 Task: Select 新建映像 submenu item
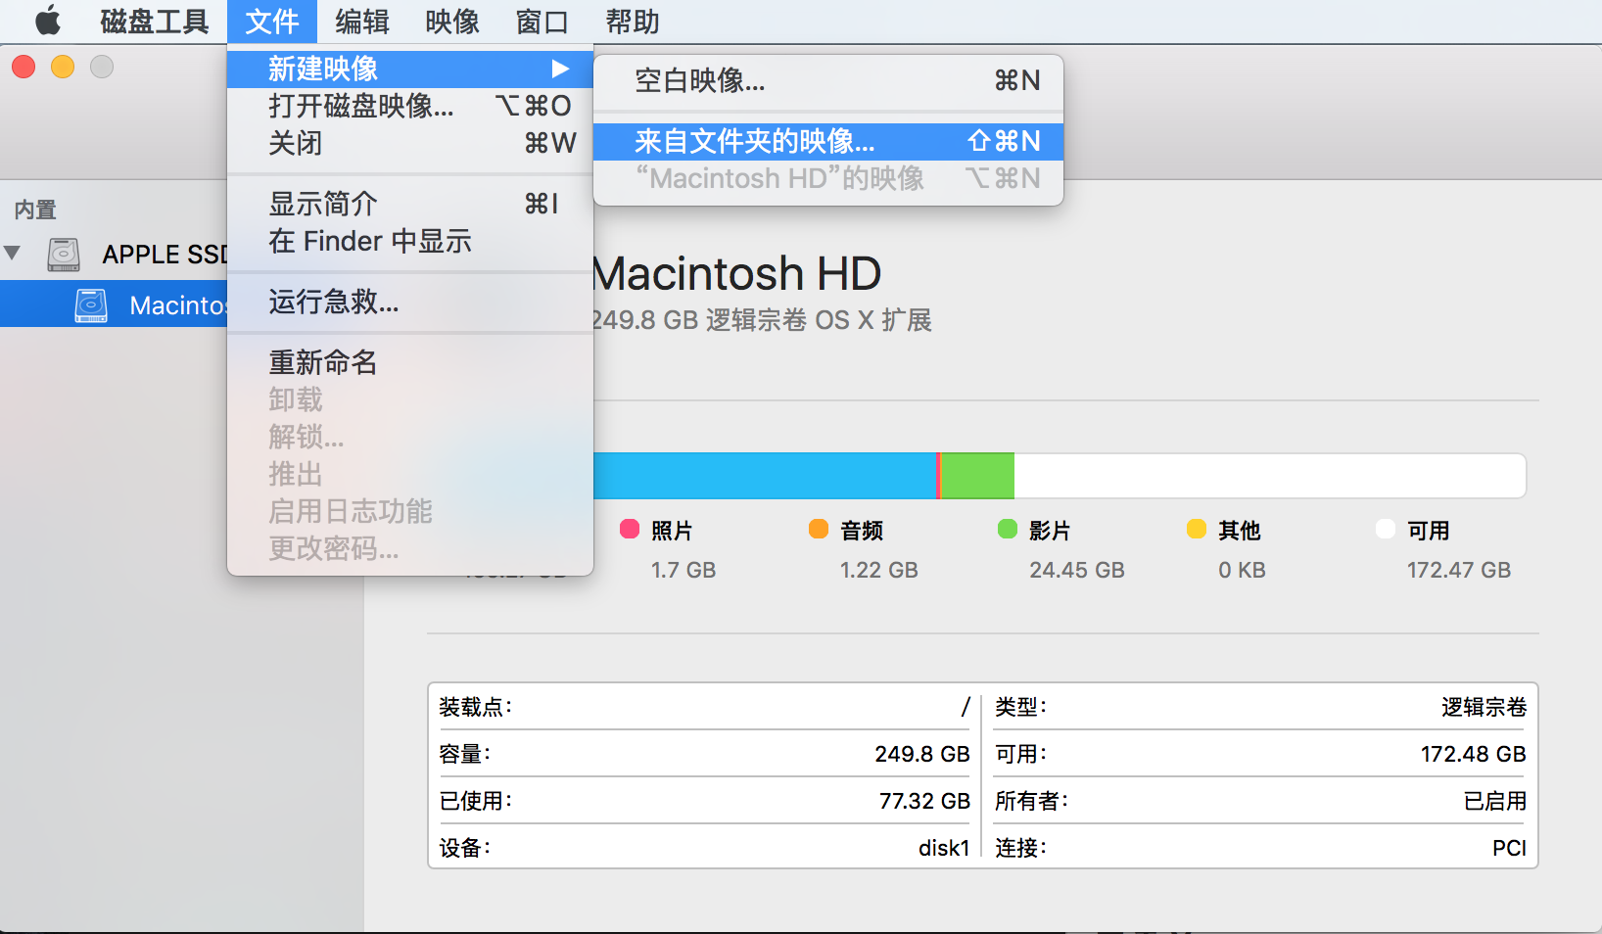[410, 69]
